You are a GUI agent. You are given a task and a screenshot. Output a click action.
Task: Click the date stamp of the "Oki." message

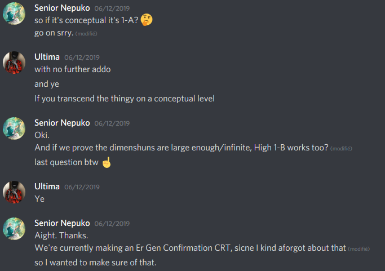(x=112, y=123)
